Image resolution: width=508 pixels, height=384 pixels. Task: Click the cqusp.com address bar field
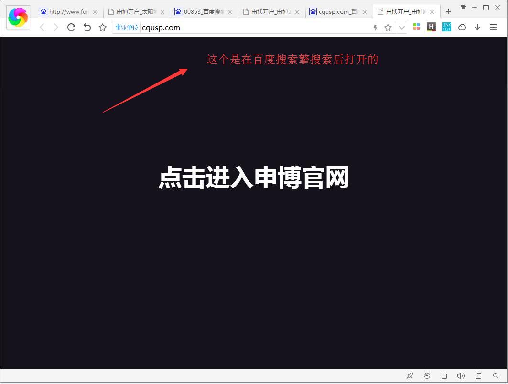[253, 28]
